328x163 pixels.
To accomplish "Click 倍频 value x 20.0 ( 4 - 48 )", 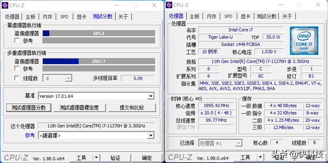I will 216,113.
